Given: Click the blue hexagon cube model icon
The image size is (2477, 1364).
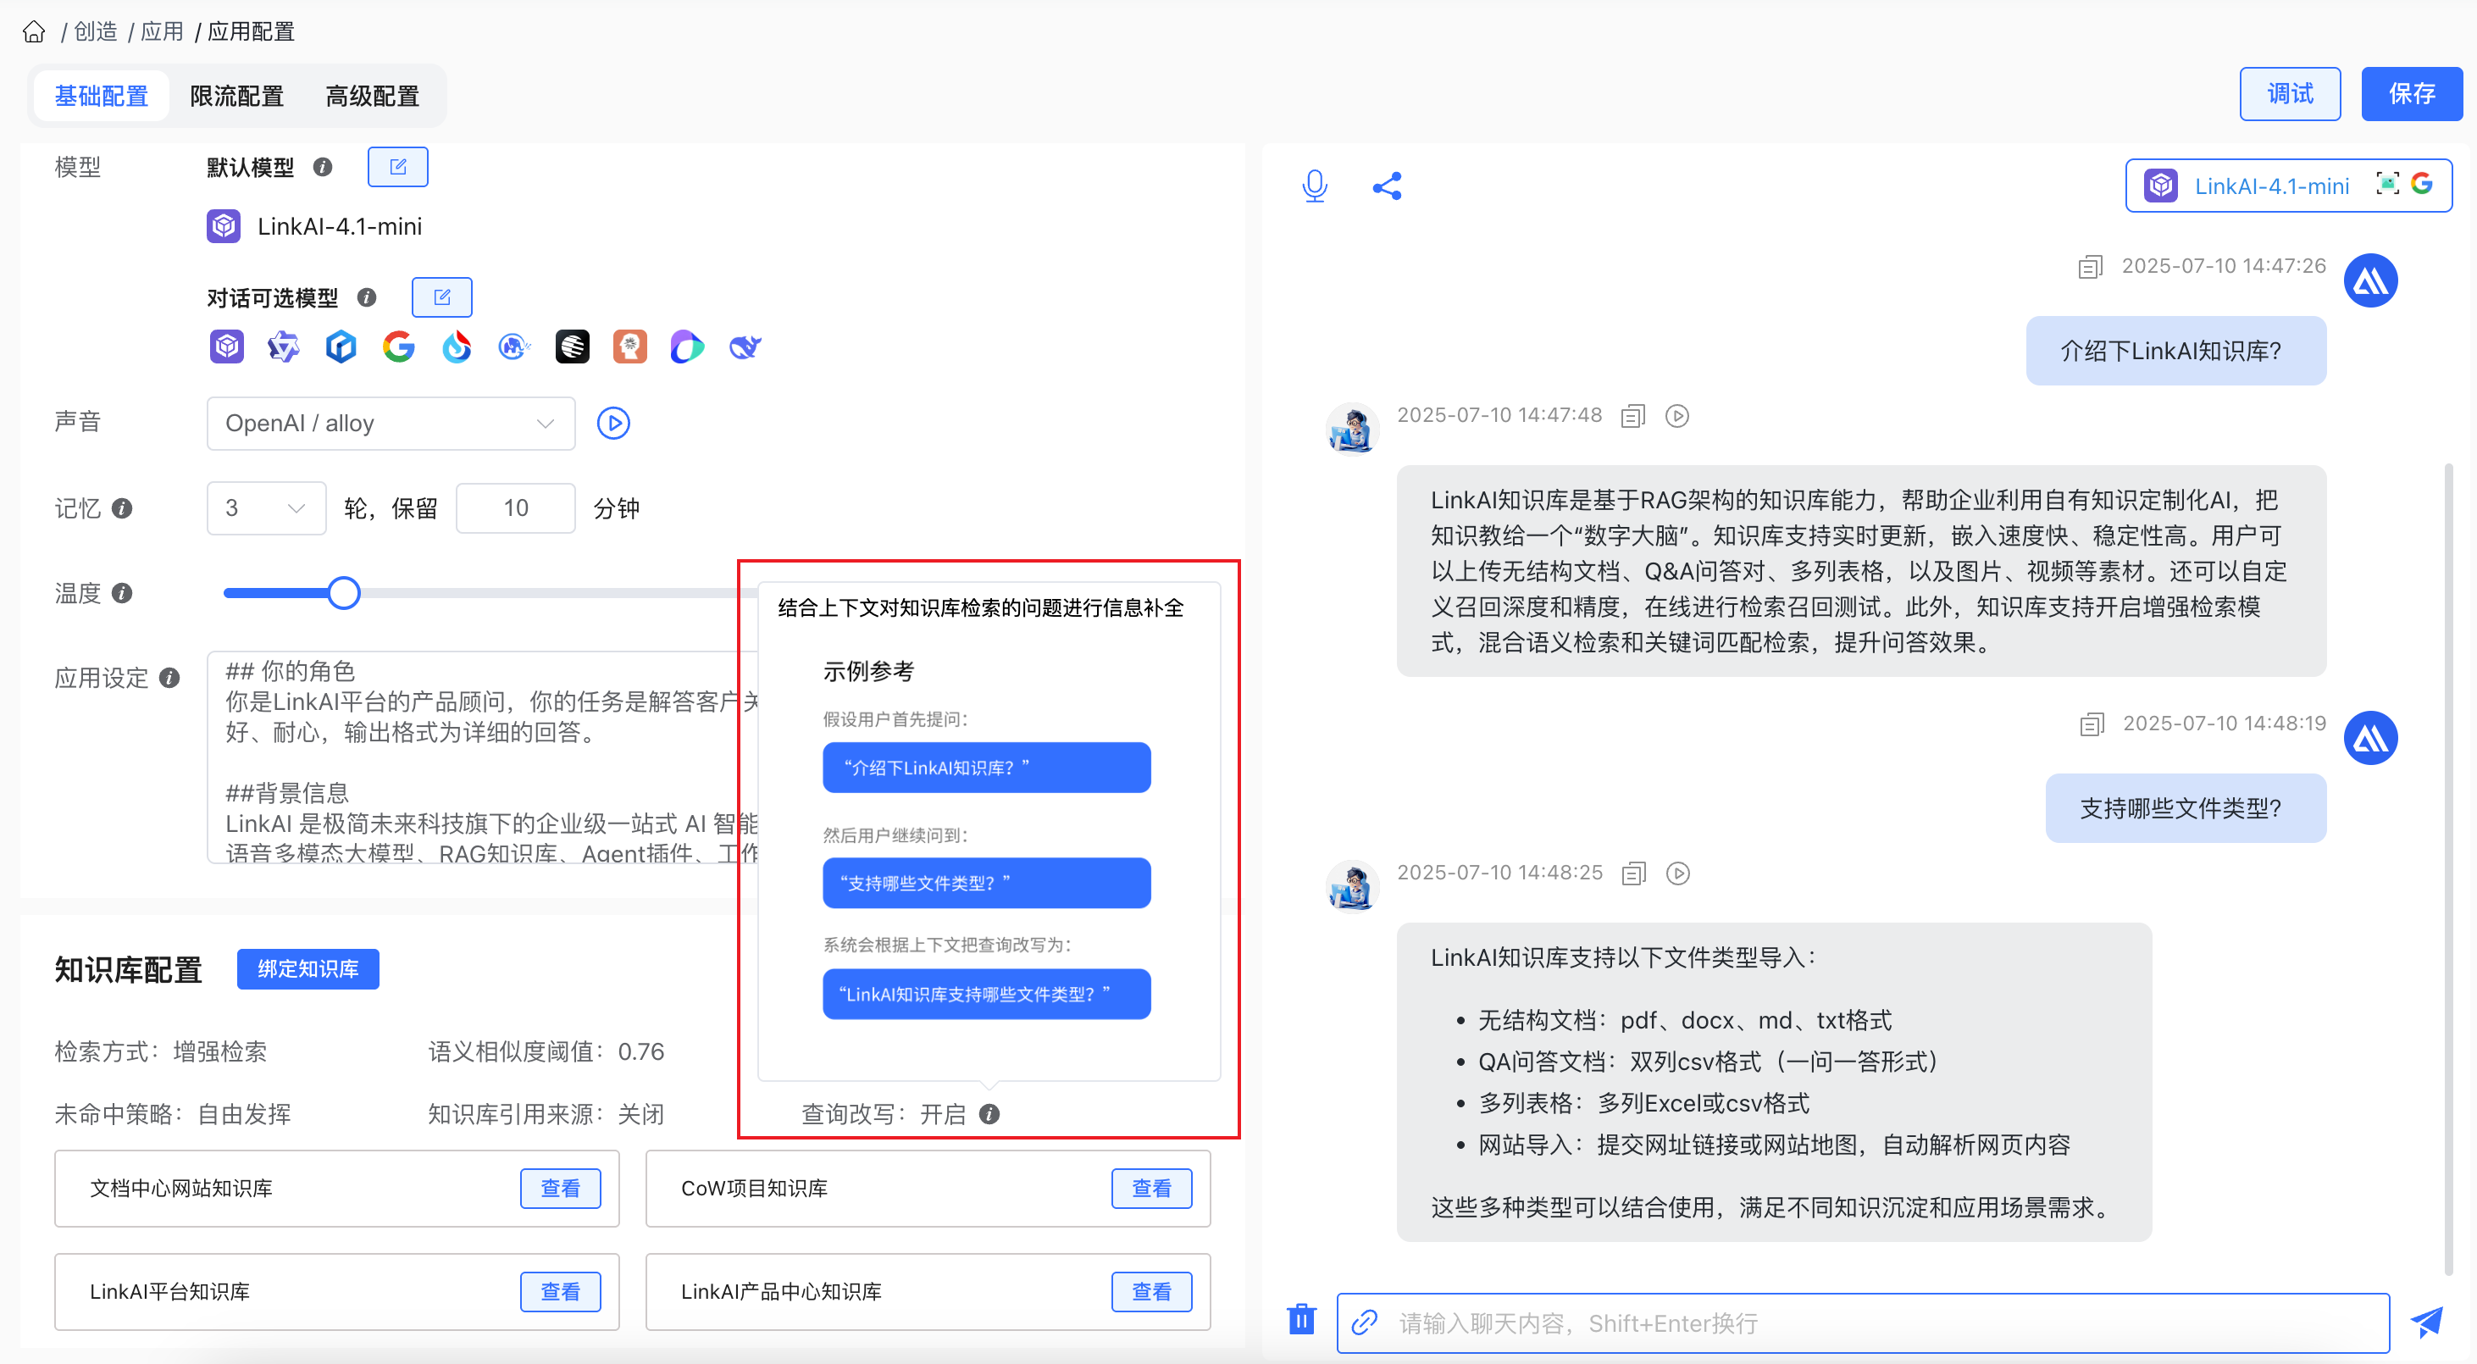Looking at the screenshot, I should point(341,347).
